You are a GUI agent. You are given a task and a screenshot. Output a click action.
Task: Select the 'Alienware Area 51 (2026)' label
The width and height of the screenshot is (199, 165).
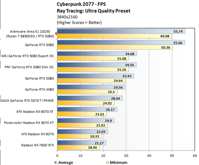click(30, 32)
